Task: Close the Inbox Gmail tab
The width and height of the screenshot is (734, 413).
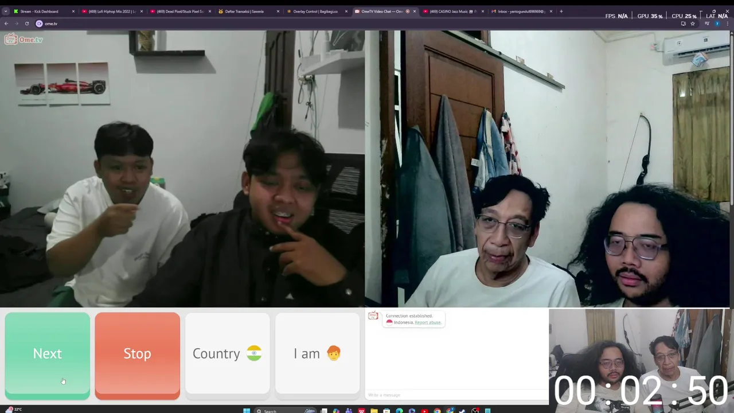Action: [x=551, y=11]
